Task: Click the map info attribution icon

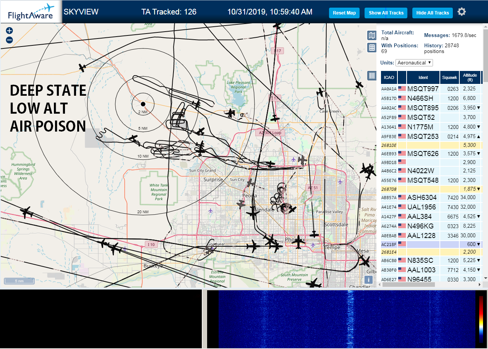Action: [368, 280]
